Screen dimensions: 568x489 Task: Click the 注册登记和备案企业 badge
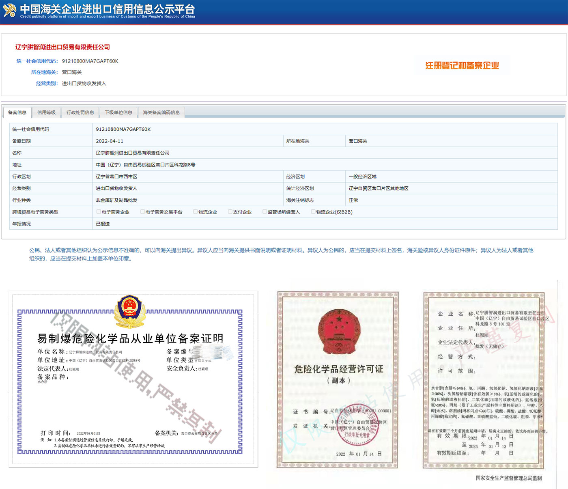coord(462,65)
